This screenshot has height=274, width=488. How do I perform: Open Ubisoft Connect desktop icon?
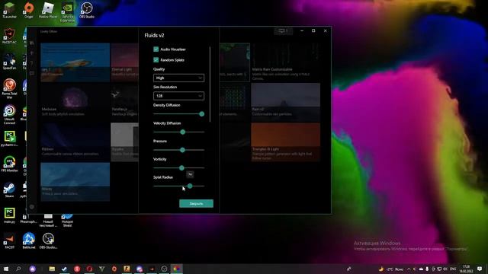pyautogui.click(x=9, y=114)
